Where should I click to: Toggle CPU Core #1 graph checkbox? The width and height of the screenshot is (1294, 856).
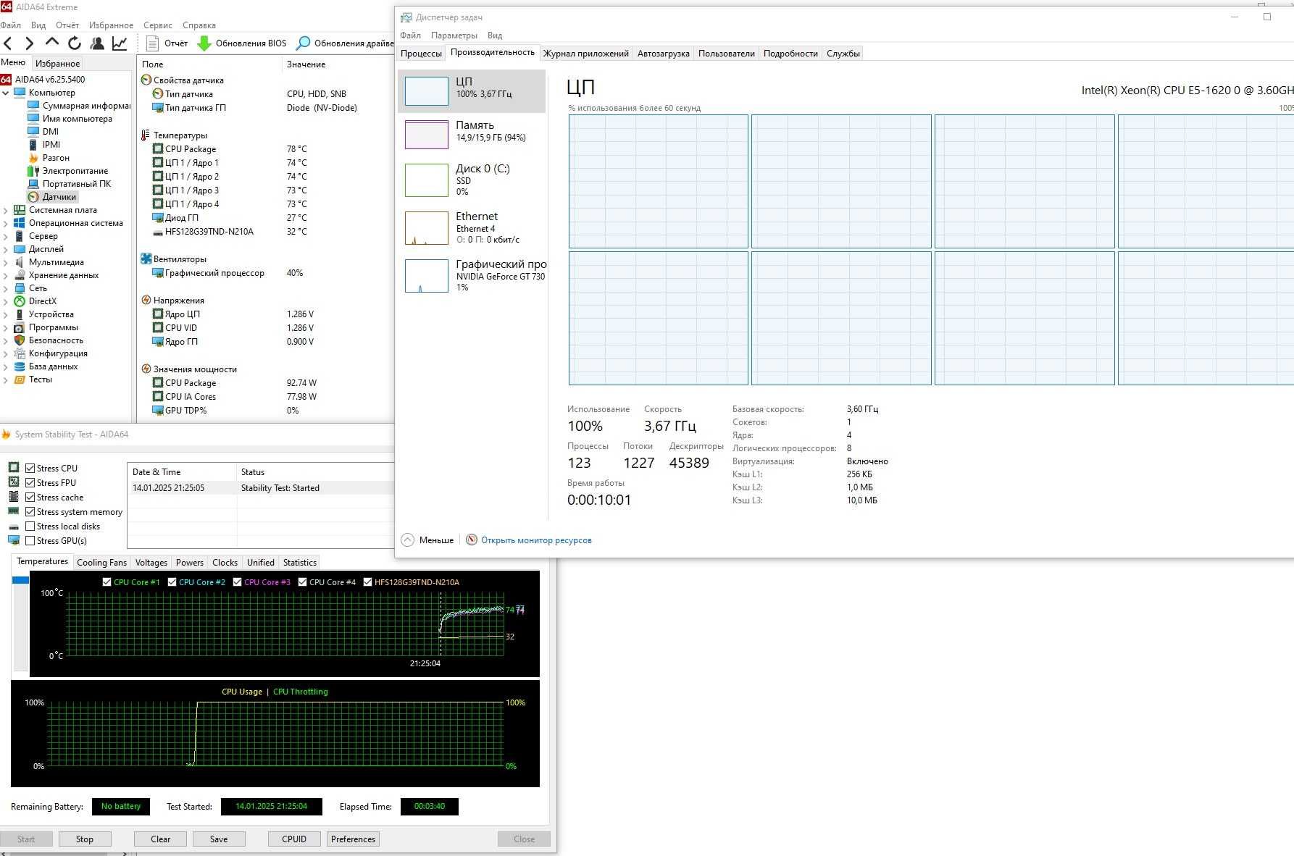tap(107, 582)
